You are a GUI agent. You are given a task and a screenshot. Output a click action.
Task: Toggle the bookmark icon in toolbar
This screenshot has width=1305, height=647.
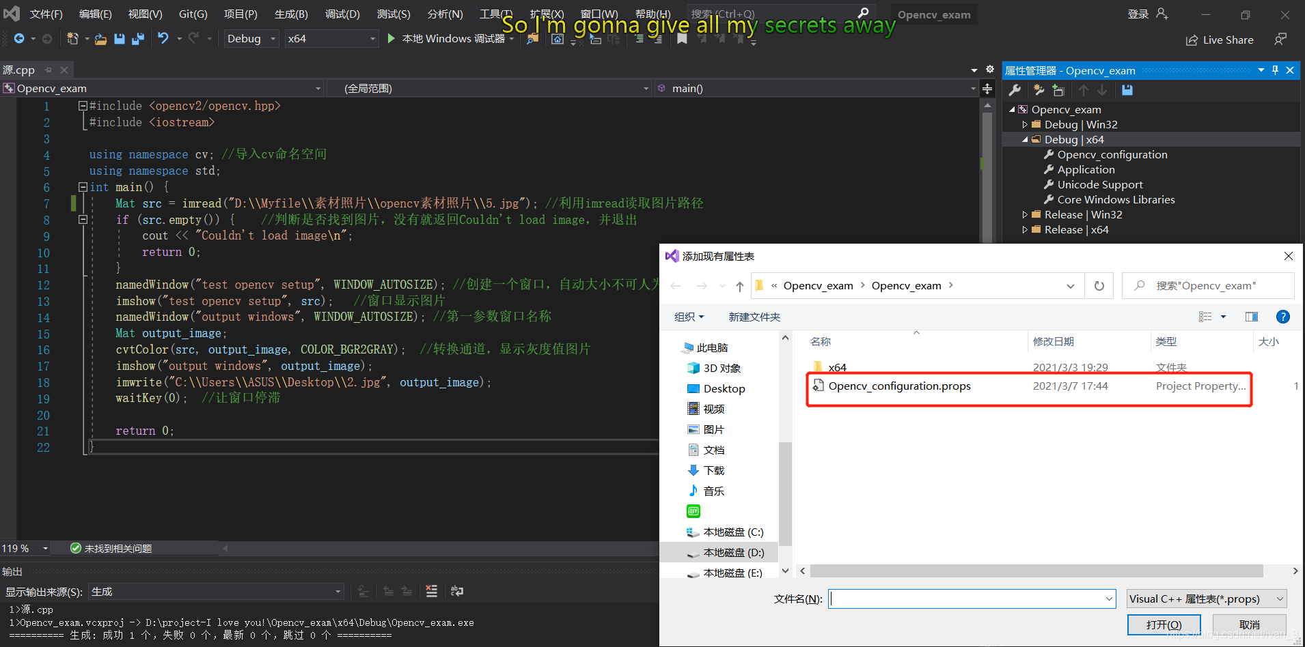tap(682, 39)
